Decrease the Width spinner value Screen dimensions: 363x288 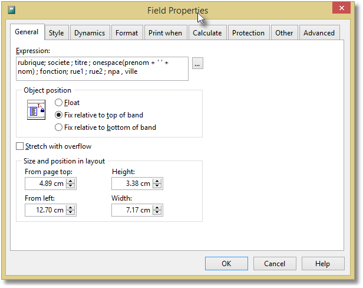pos(158,213)
